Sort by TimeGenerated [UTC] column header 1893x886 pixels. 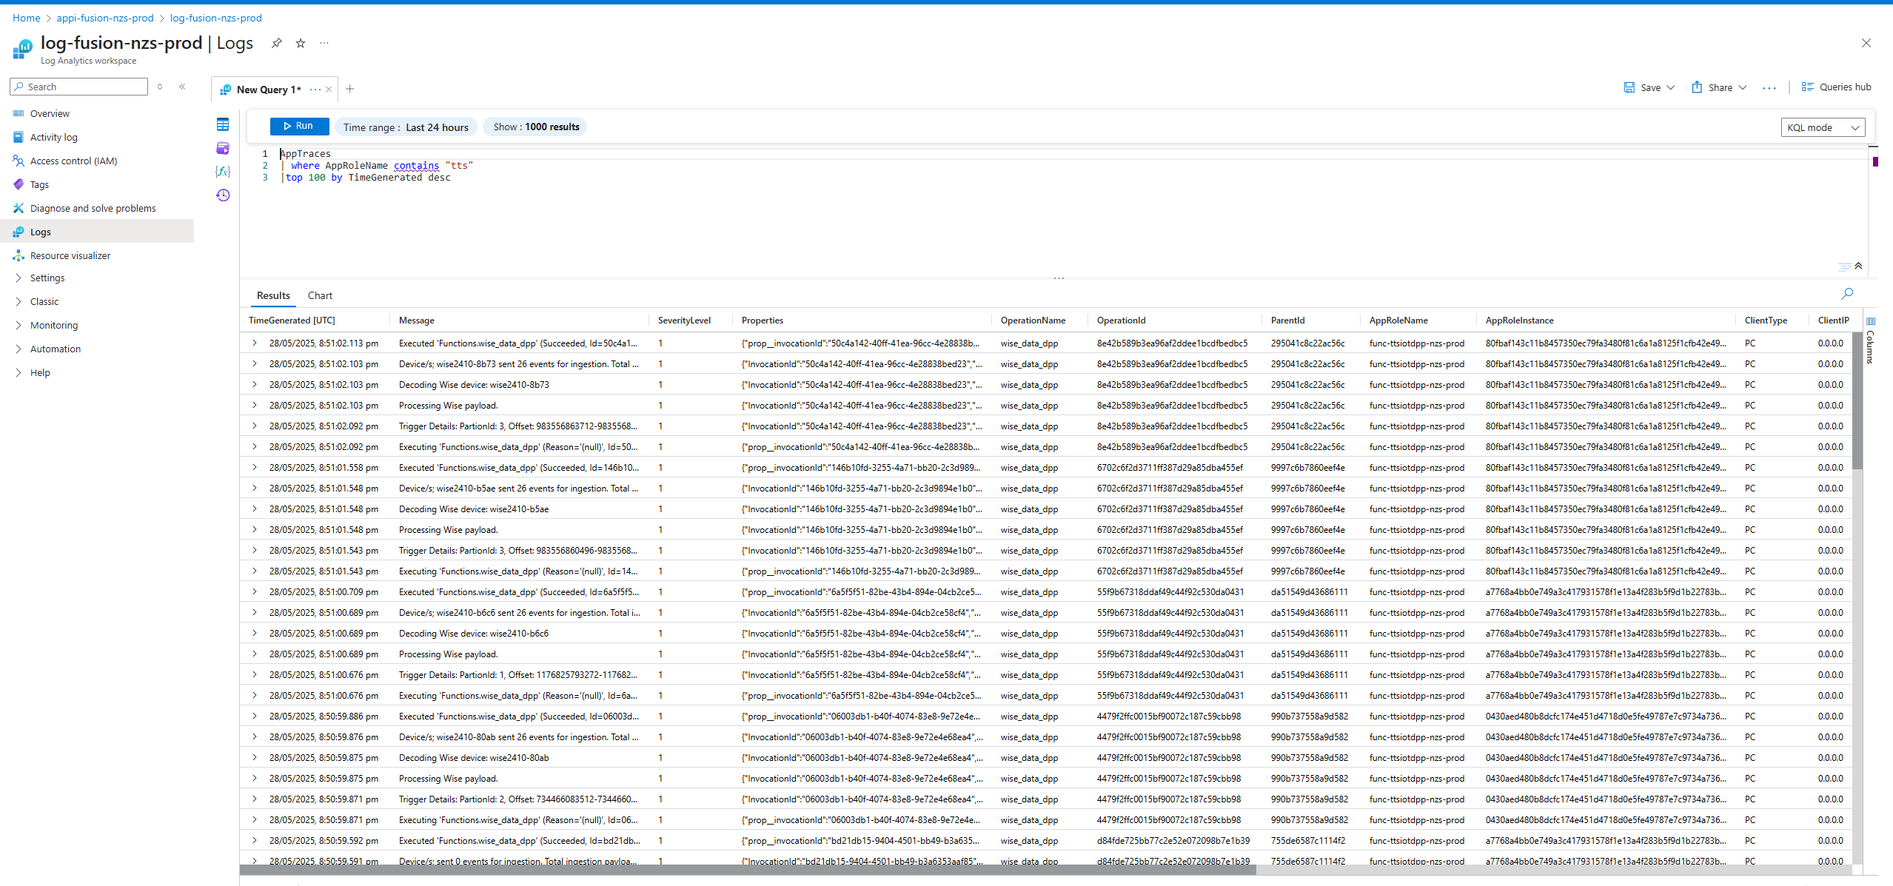(x=292, y=320)
